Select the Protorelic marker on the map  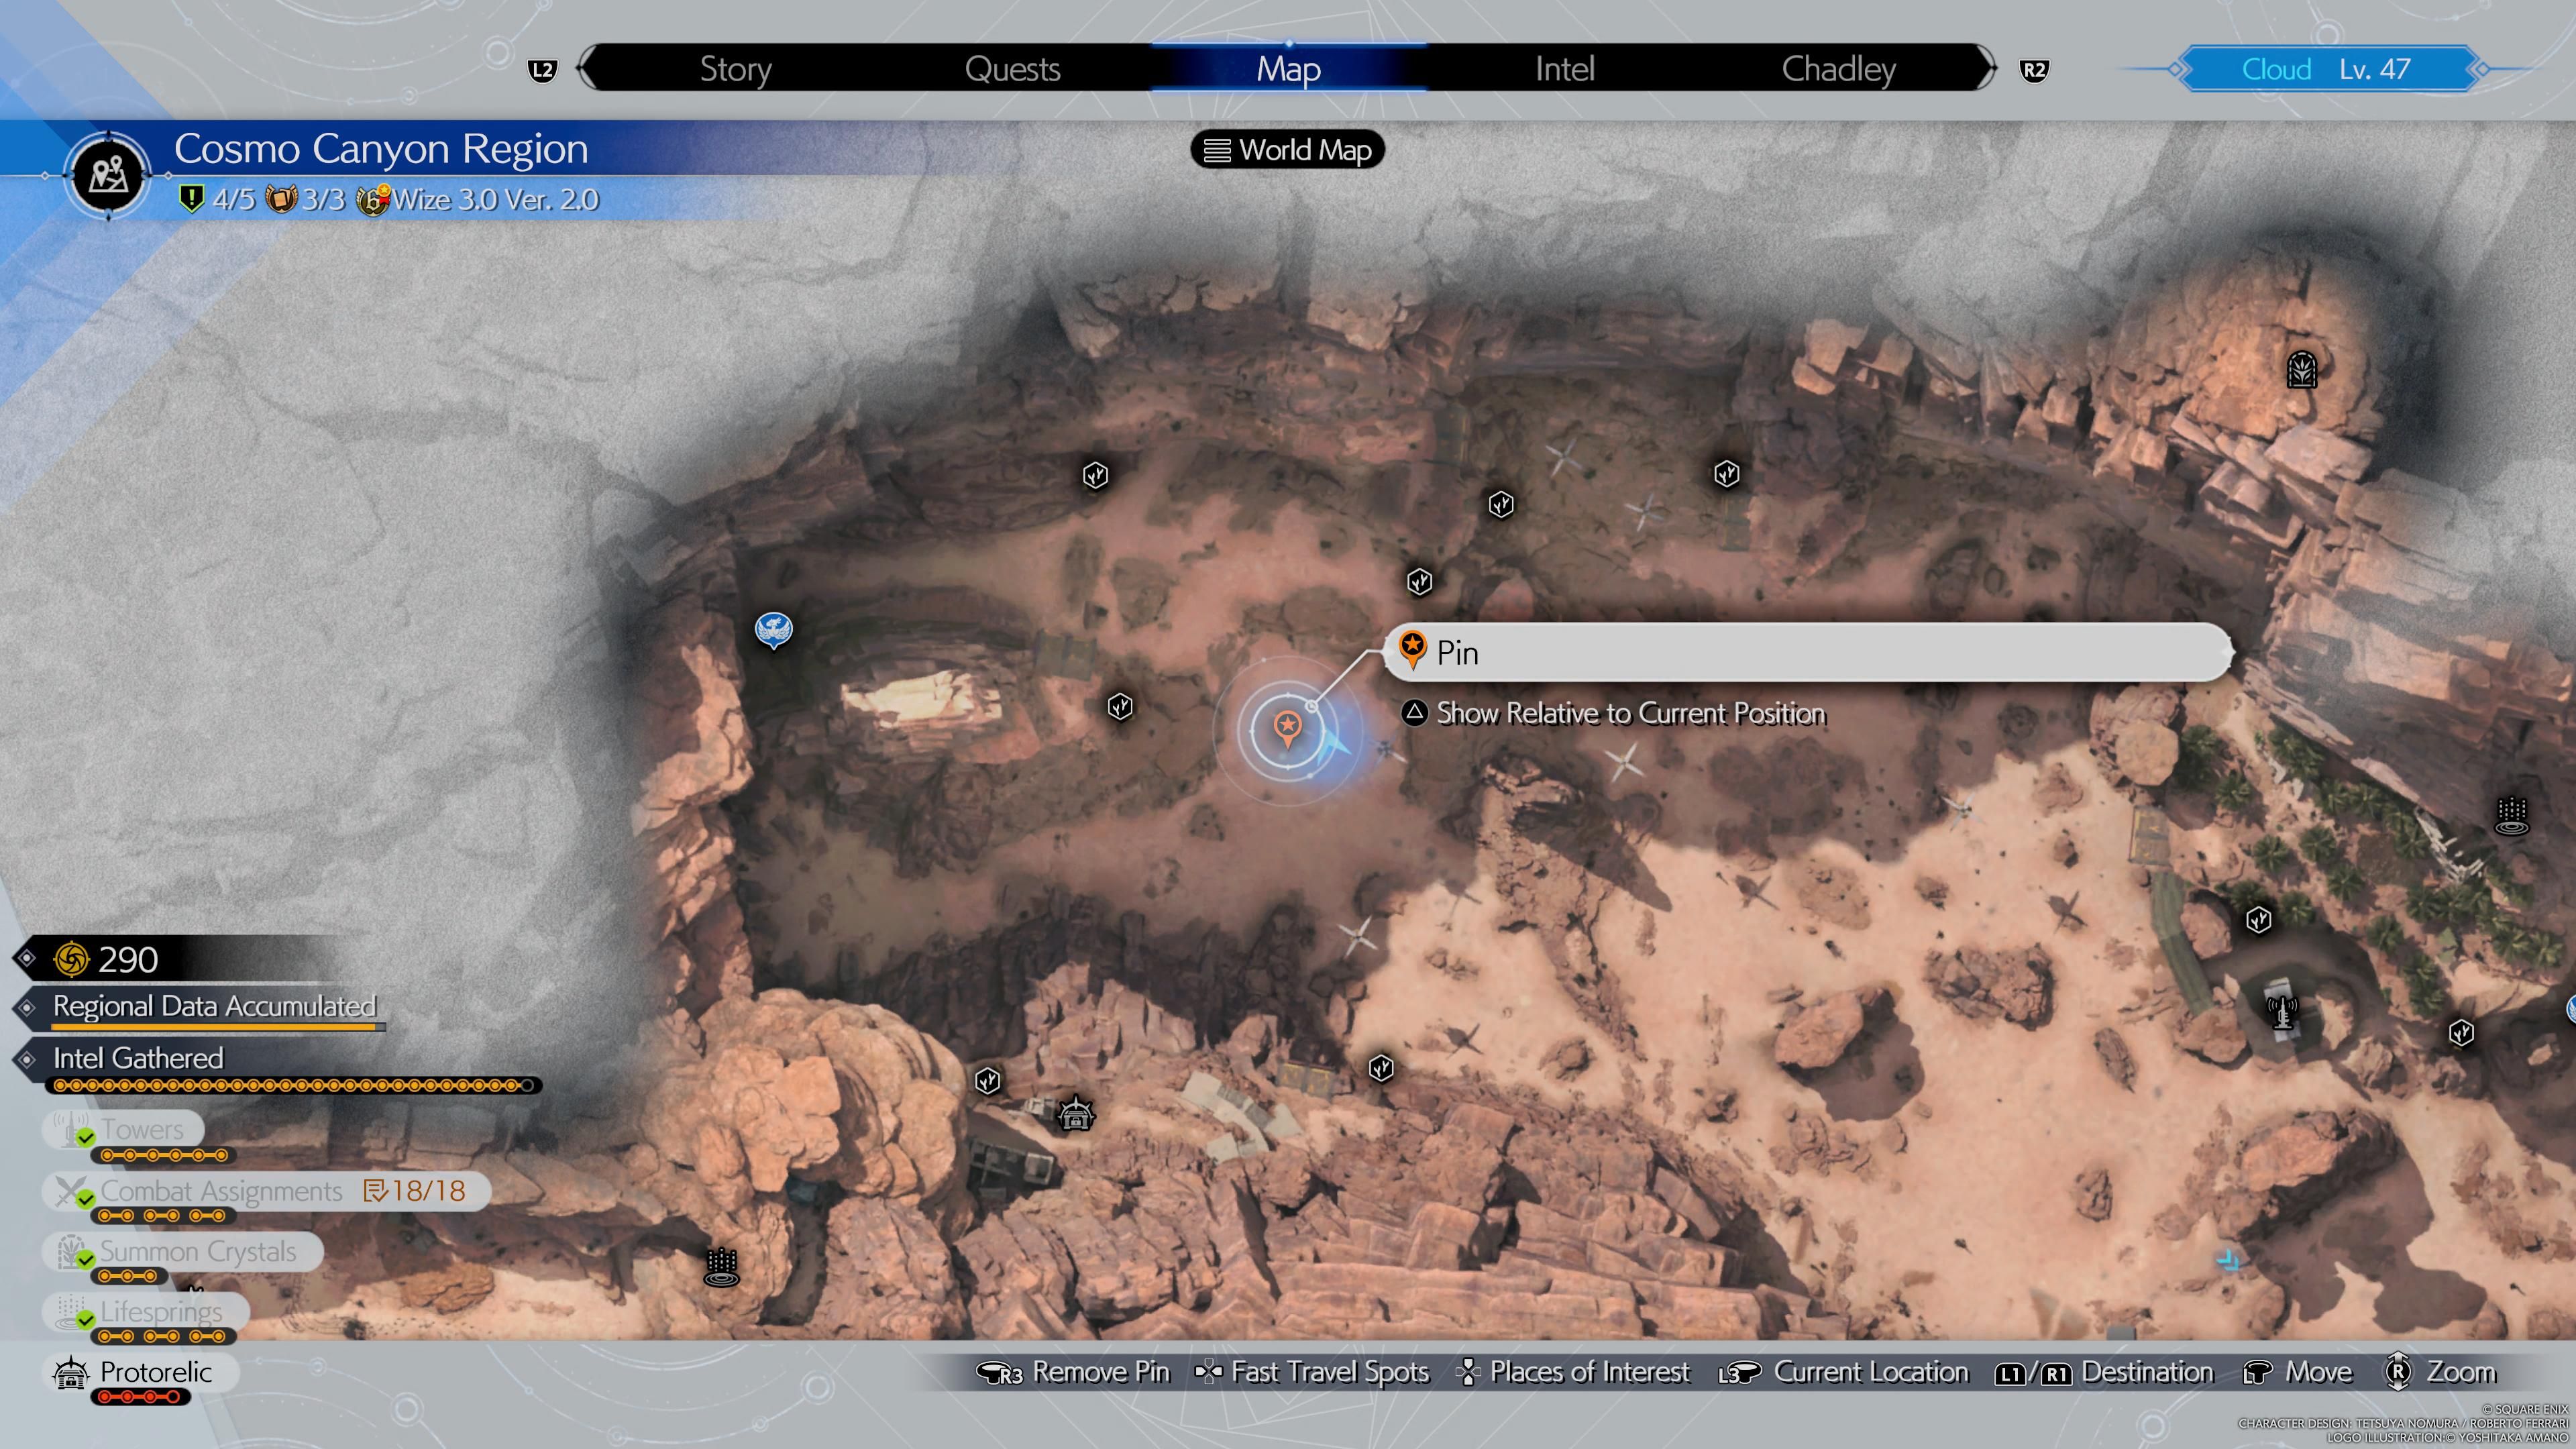coord(1076,1113)
